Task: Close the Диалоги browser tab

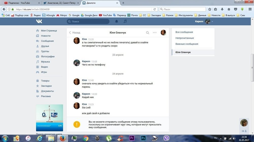Action: pos(117,3)
